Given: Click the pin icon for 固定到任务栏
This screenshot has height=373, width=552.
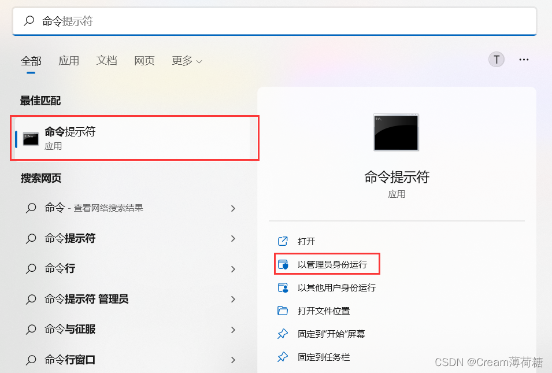Looking at the screenshot, I should click(x=283, y=357).
